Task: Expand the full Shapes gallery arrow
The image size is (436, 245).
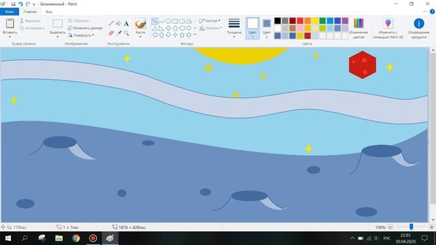Action: pos(195,35)
